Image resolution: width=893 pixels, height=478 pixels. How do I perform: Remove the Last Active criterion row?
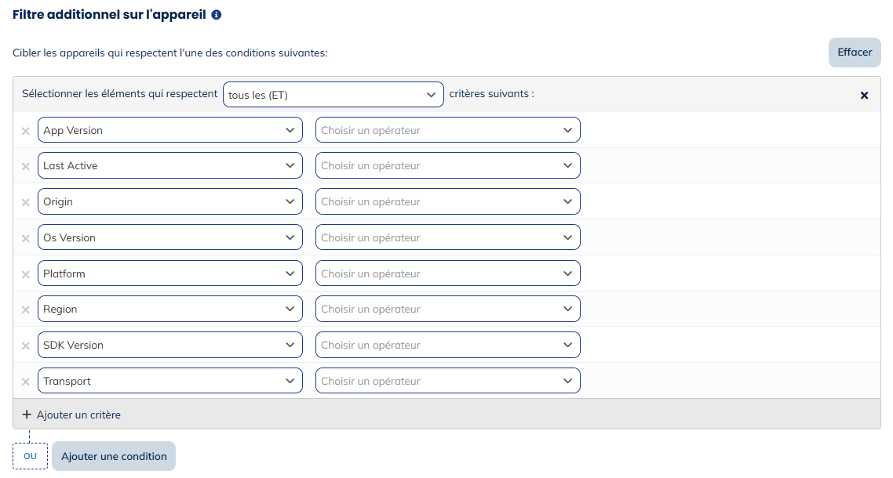coord(25,165)
